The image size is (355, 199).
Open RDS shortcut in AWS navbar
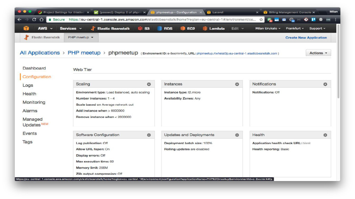pyautogui.click(x=165, y=28)
